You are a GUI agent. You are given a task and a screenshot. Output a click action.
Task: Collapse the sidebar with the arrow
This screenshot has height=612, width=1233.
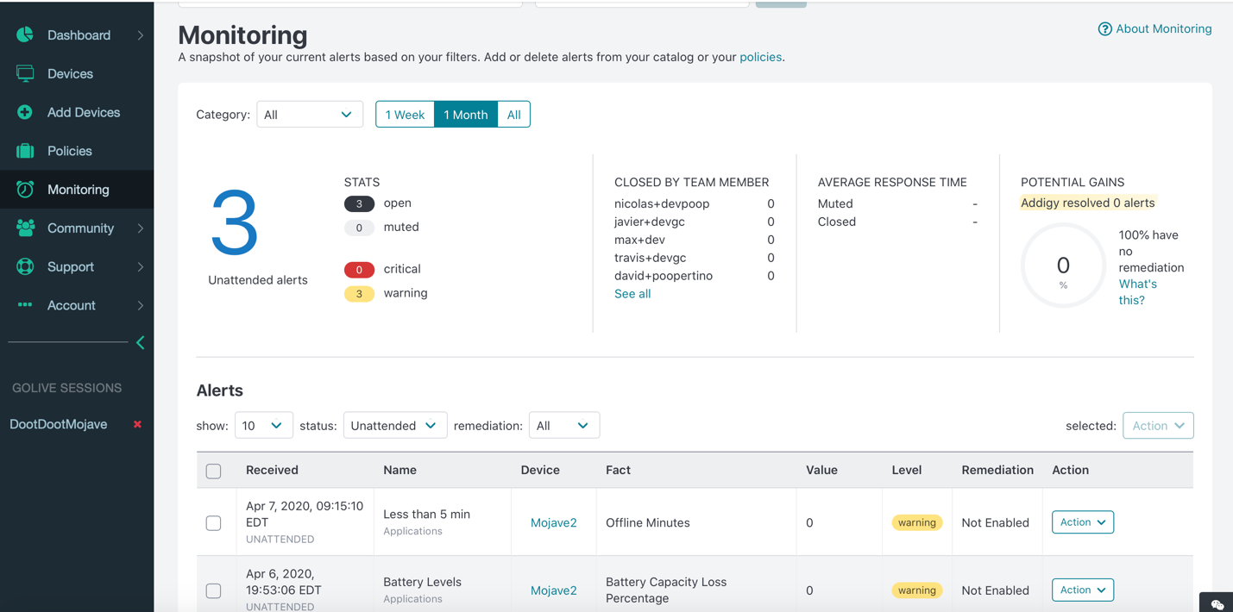coord(141,342)
